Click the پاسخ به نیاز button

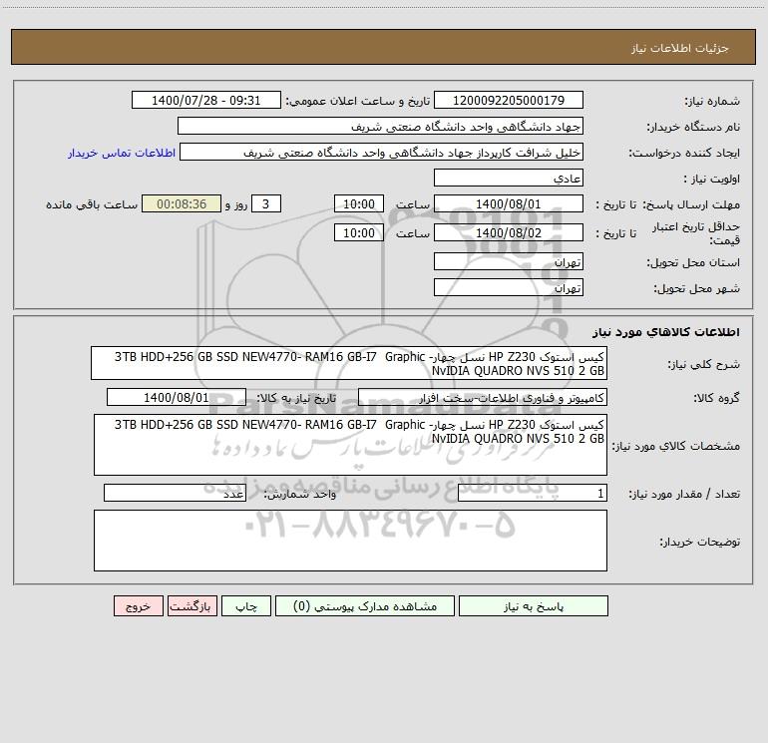pyautogui.click(x=534, y=605)
